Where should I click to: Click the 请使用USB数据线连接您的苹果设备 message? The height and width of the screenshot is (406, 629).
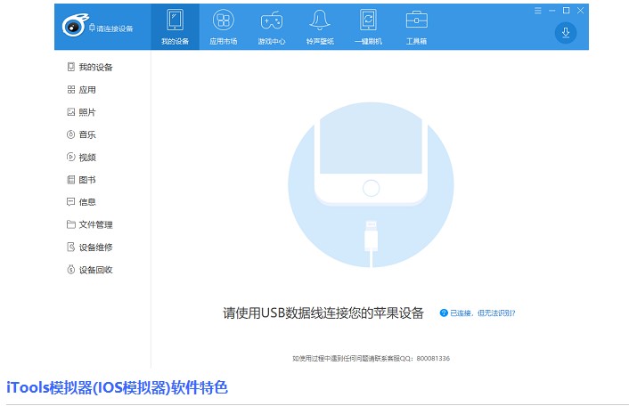coord(323,313)
